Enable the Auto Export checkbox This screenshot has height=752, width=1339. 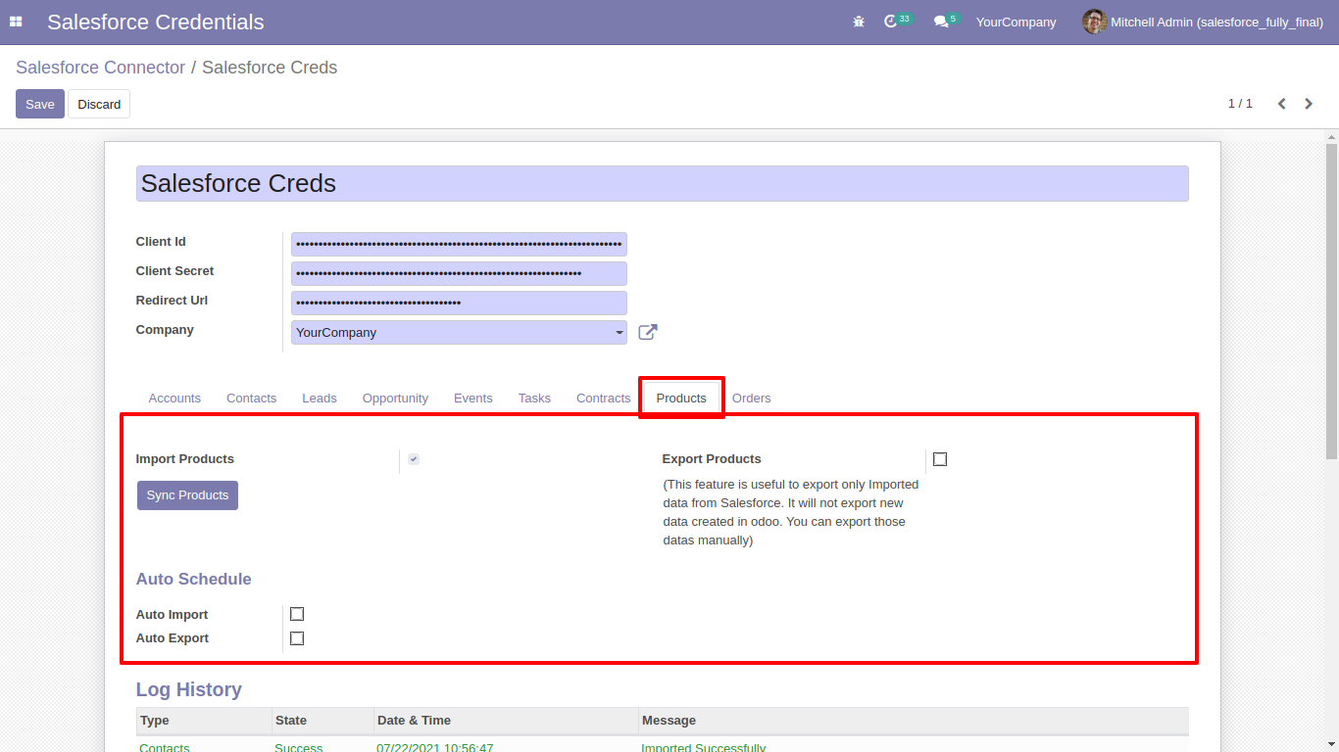[x=297, y=638]
